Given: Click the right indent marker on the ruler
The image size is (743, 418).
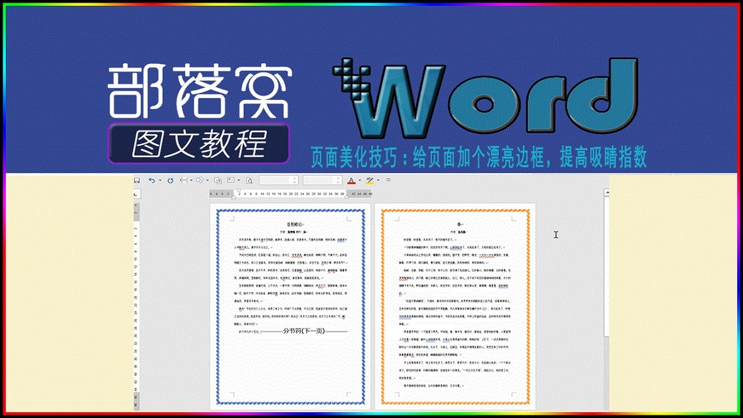Looking at the screenshot, I should [x=347, y=197].
